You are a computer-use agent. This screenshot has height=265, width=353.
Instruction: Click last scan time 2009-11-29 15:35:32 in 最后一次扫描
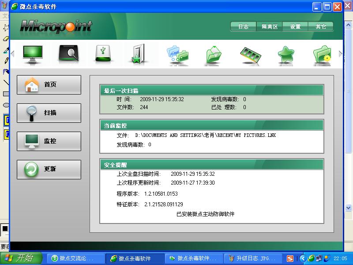click(162, 99)
